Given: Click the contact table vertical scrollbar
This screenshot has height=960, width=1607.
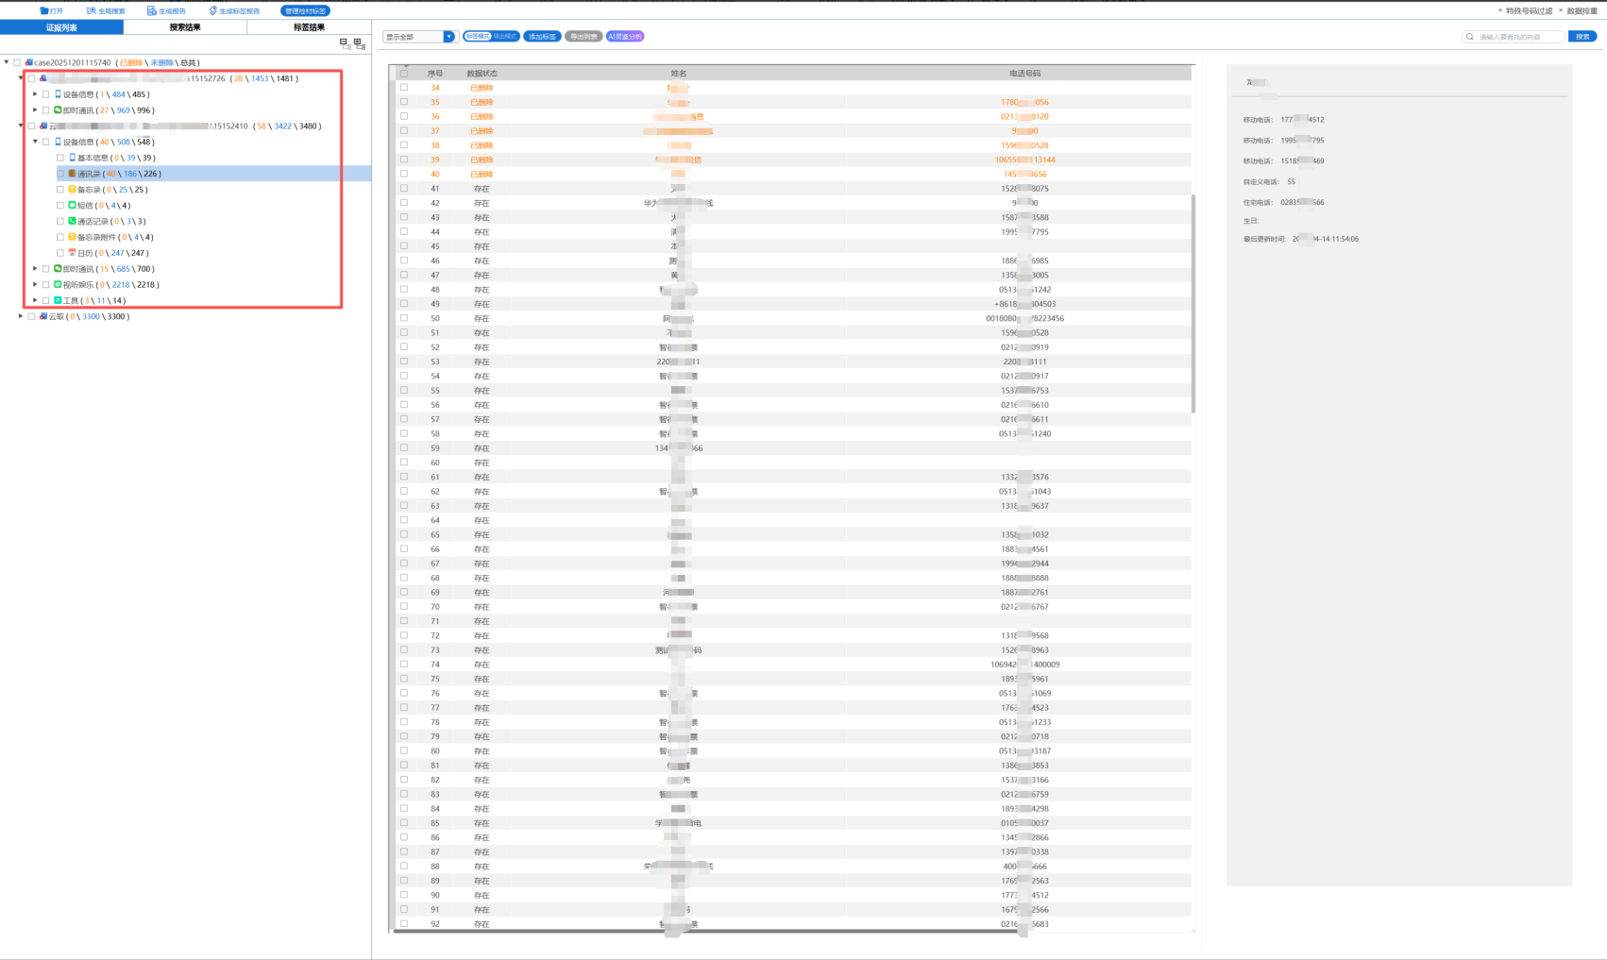Looking at the screenshot, I should point(1193,302).
